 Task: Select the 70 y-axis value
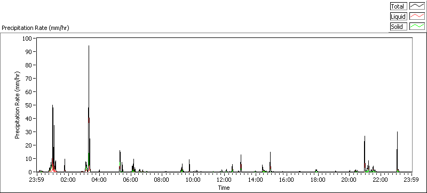[29, 78]
